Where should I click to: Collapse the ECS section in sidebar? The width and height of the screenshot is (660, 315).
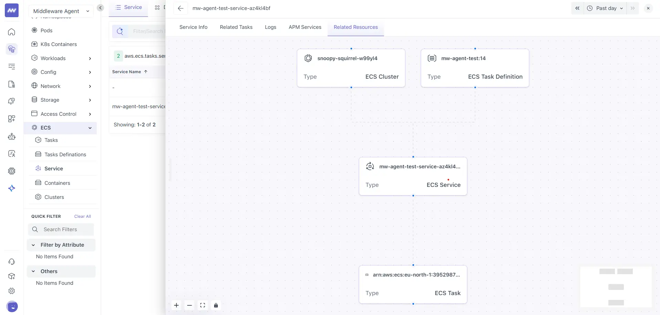90,127
